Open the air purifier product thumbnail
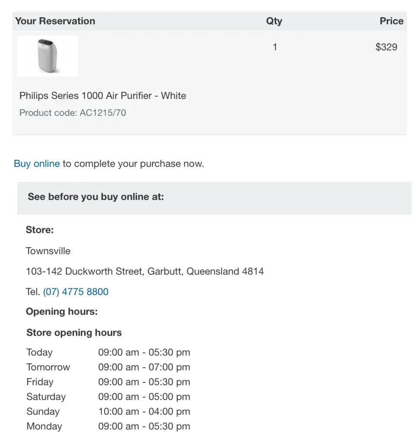Image resolution: width=417 pixels, height=432 pixels. point(48,56)
